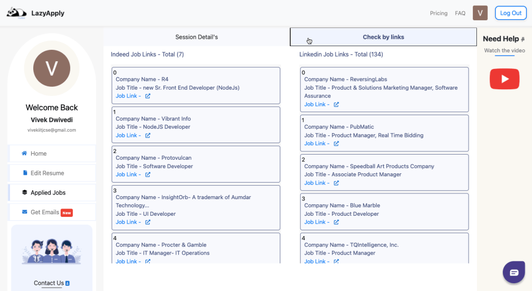Click Job Link text for NodeJS Developer
This screenshot has width=532, height=291.
click(128, 135)
